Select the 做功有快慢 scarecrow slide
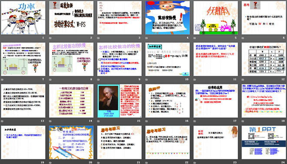 (x=167, y=18)
